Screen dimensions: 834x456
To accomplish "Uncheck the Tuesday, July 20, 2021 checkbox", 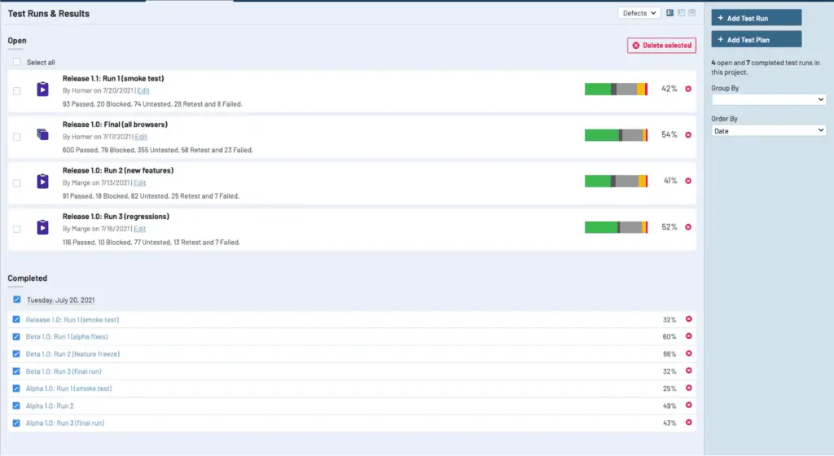I will pos(17,300).
